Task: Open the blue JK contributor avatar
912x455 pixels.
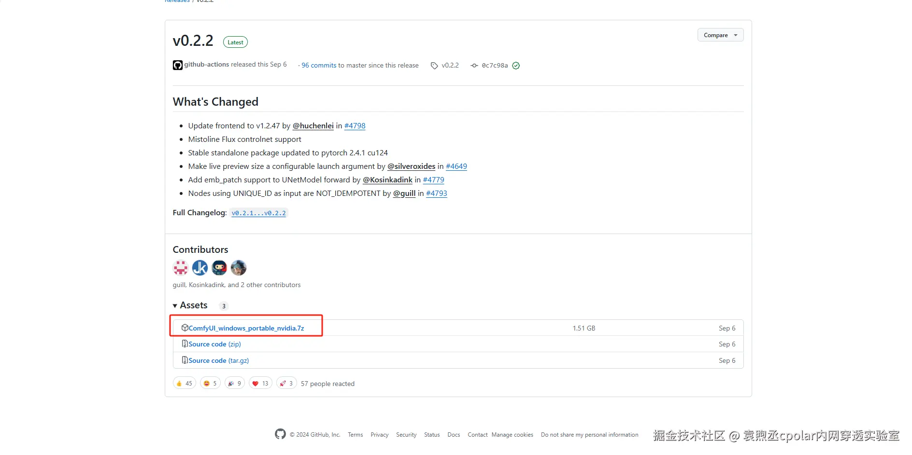Action: (x=200, y=267)
